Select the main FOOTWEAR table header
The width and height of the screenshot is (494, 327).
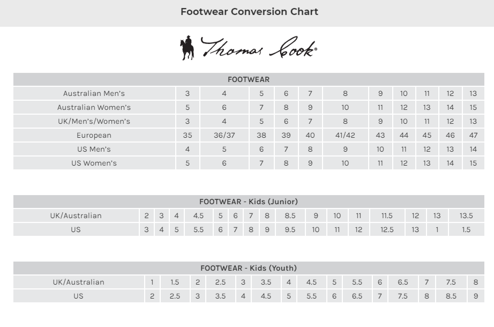pyautogui.click(x=249, y=80)
